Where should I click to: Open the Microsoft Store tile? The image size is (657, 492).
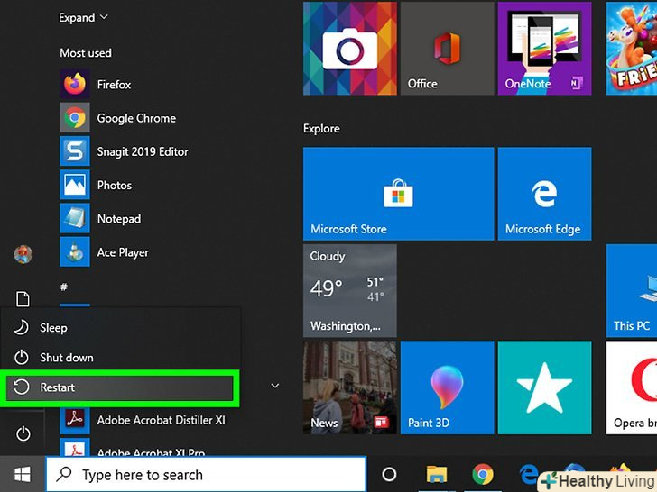click(398, 195)
